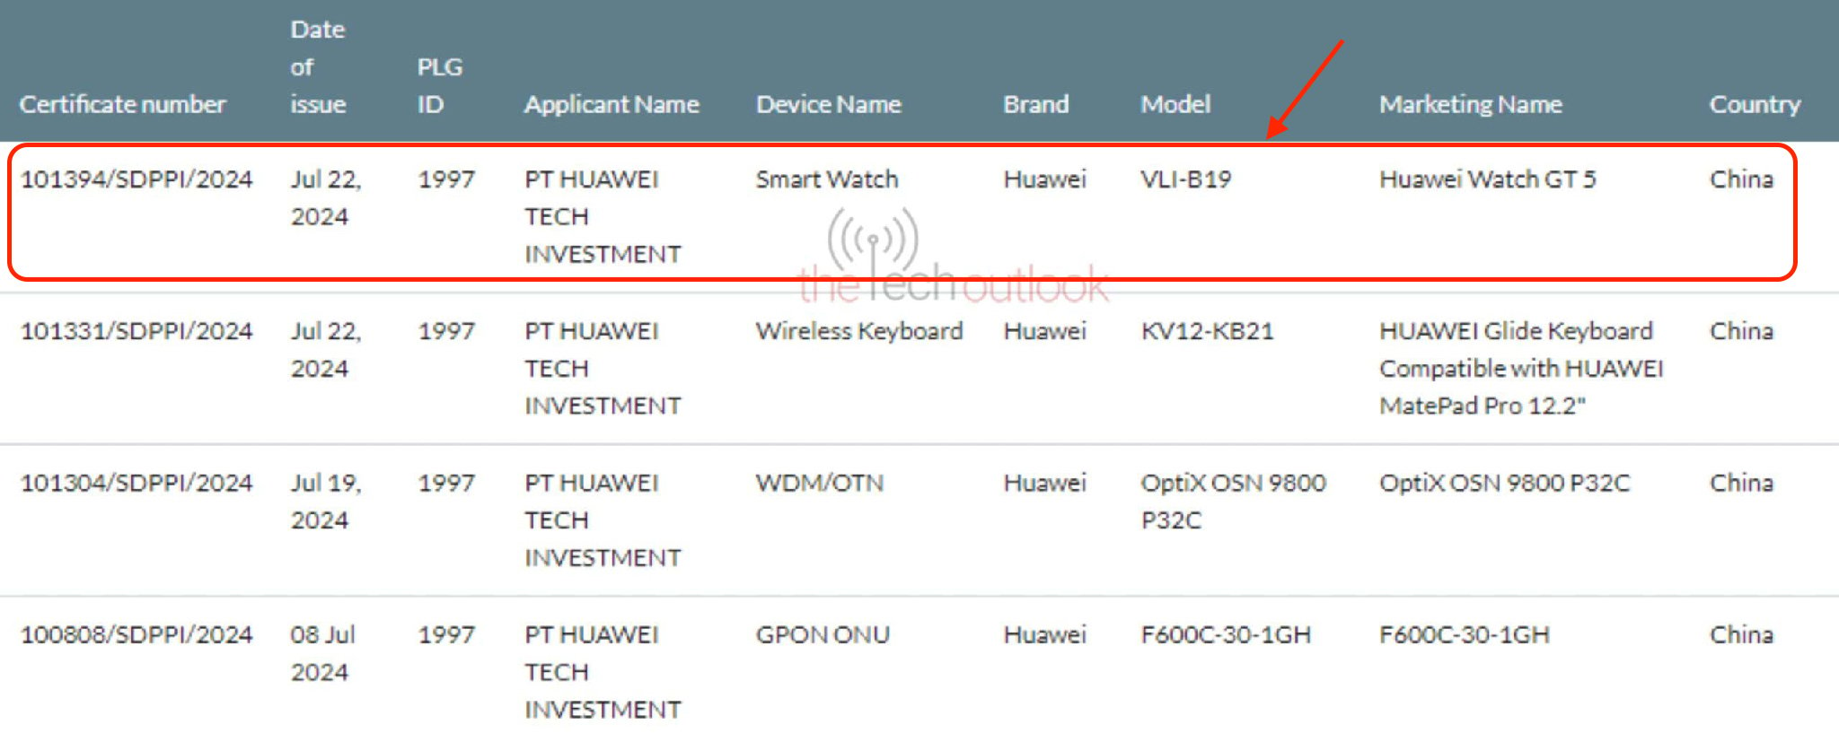Click applicant name in Wireless Keyboard row
The width and height of the screenshot is (1839, 742).
(x=603, y=369)
